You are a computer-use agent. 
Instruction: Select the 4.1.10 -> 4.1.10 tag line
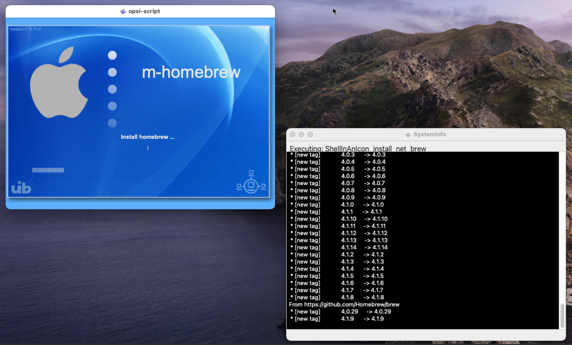[339, 219]
